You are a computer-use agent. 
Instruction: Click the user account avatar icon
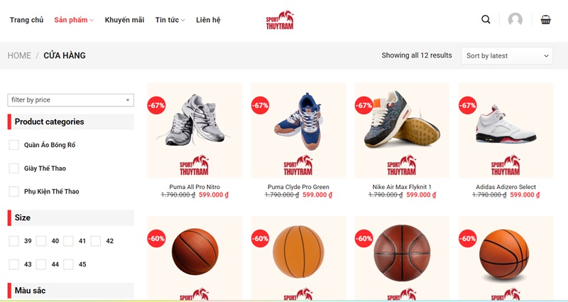(x=515, y=20)
